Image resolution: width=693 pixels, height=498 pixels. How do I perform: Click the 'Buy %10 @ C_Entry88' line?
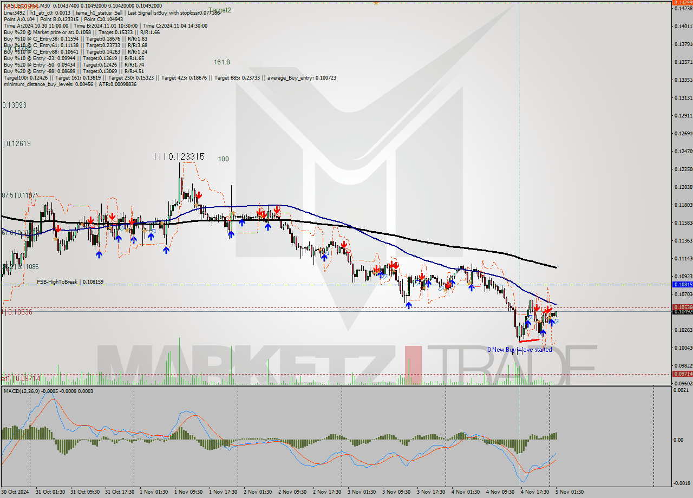click(x=75, y=52)
